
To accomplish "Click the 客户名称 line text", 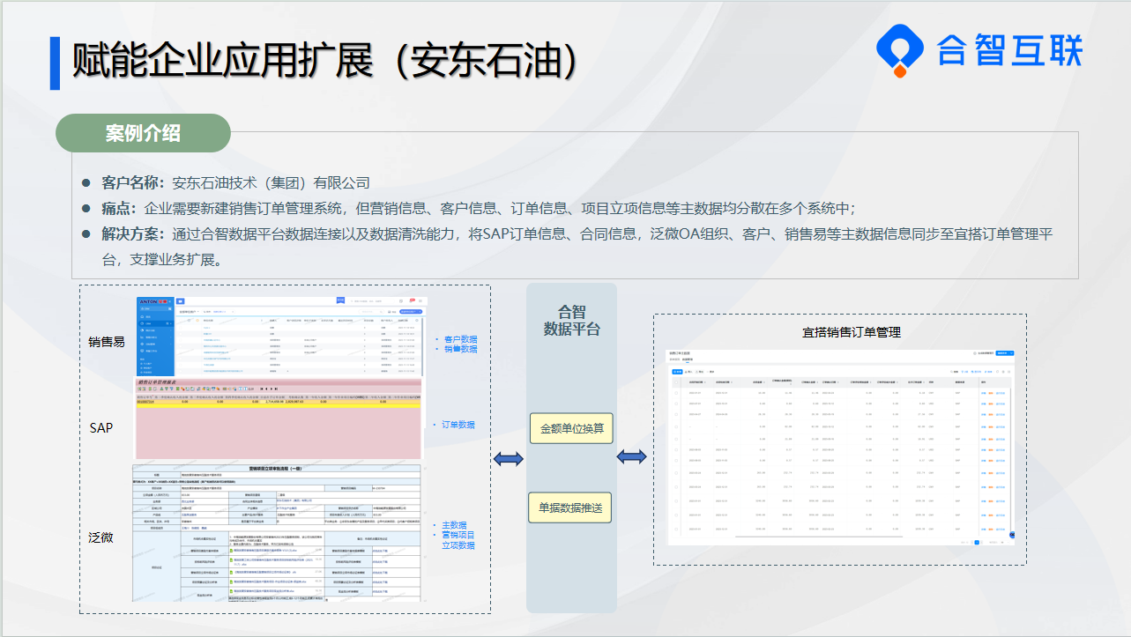I will point(235,183).
